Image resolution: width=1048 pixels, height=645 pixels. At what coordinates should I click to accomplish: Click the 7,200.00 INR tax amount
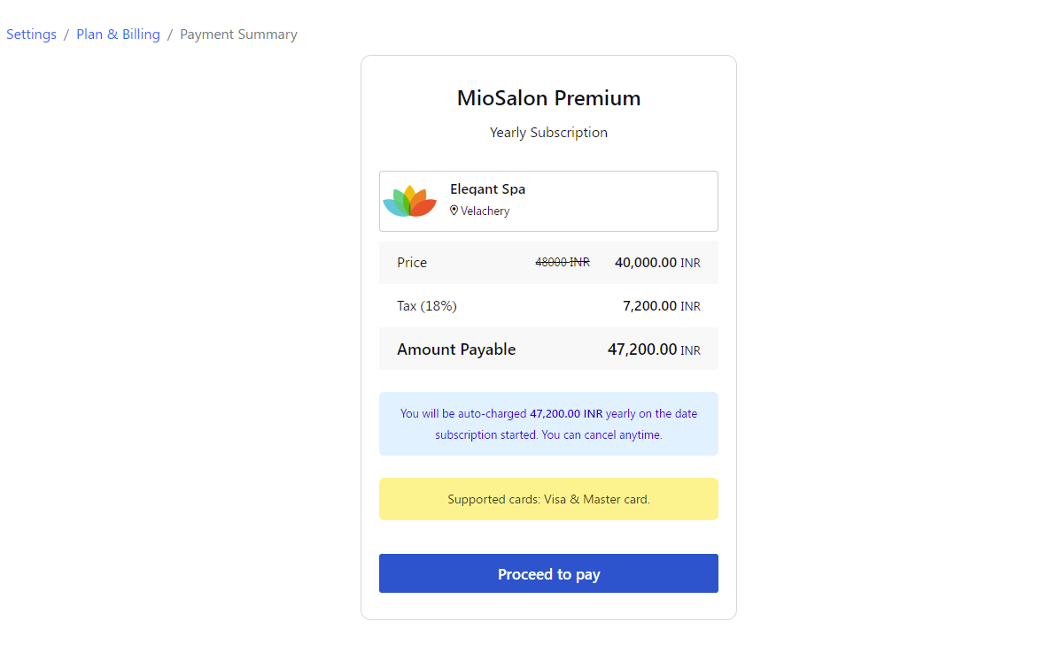coord(661,306)
